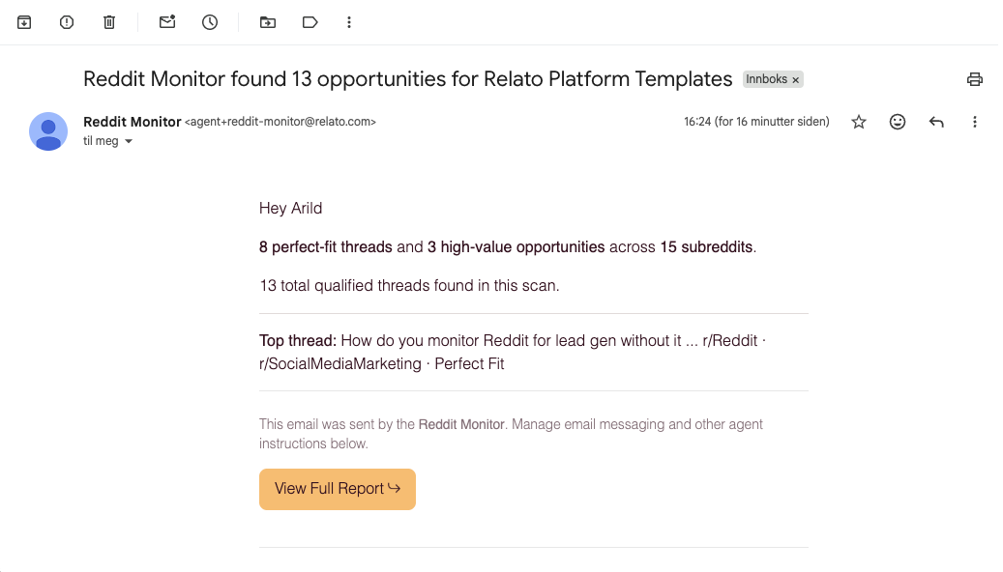Delete the email

click(x=108, y=21)
